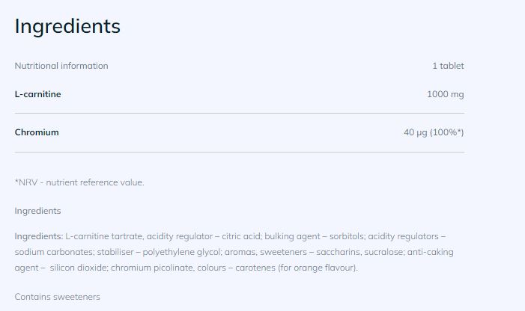Click the 40 µg (100%*) value

point(434,132)
